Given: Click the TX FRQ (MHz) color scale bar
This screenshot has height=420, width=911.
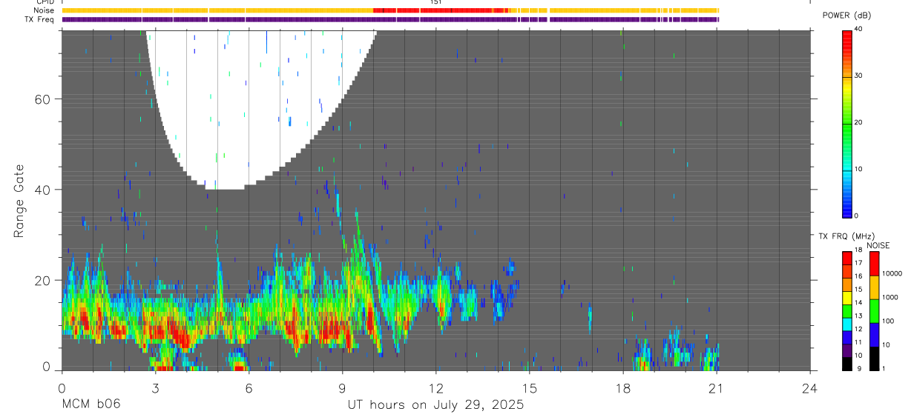Looking at the screenshot, I should pos(847,310).
